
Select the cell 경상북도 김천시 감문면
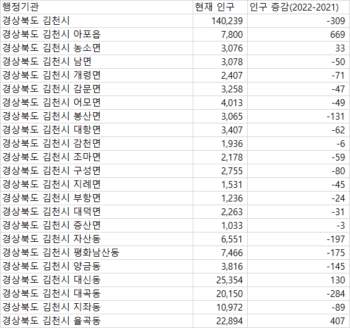pyautogui.click(x=97, y=89)
